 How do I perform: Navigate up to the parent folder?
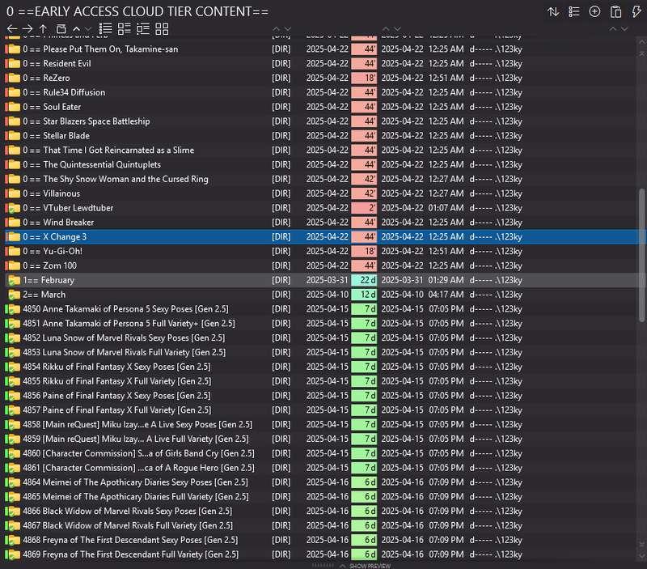43,29
